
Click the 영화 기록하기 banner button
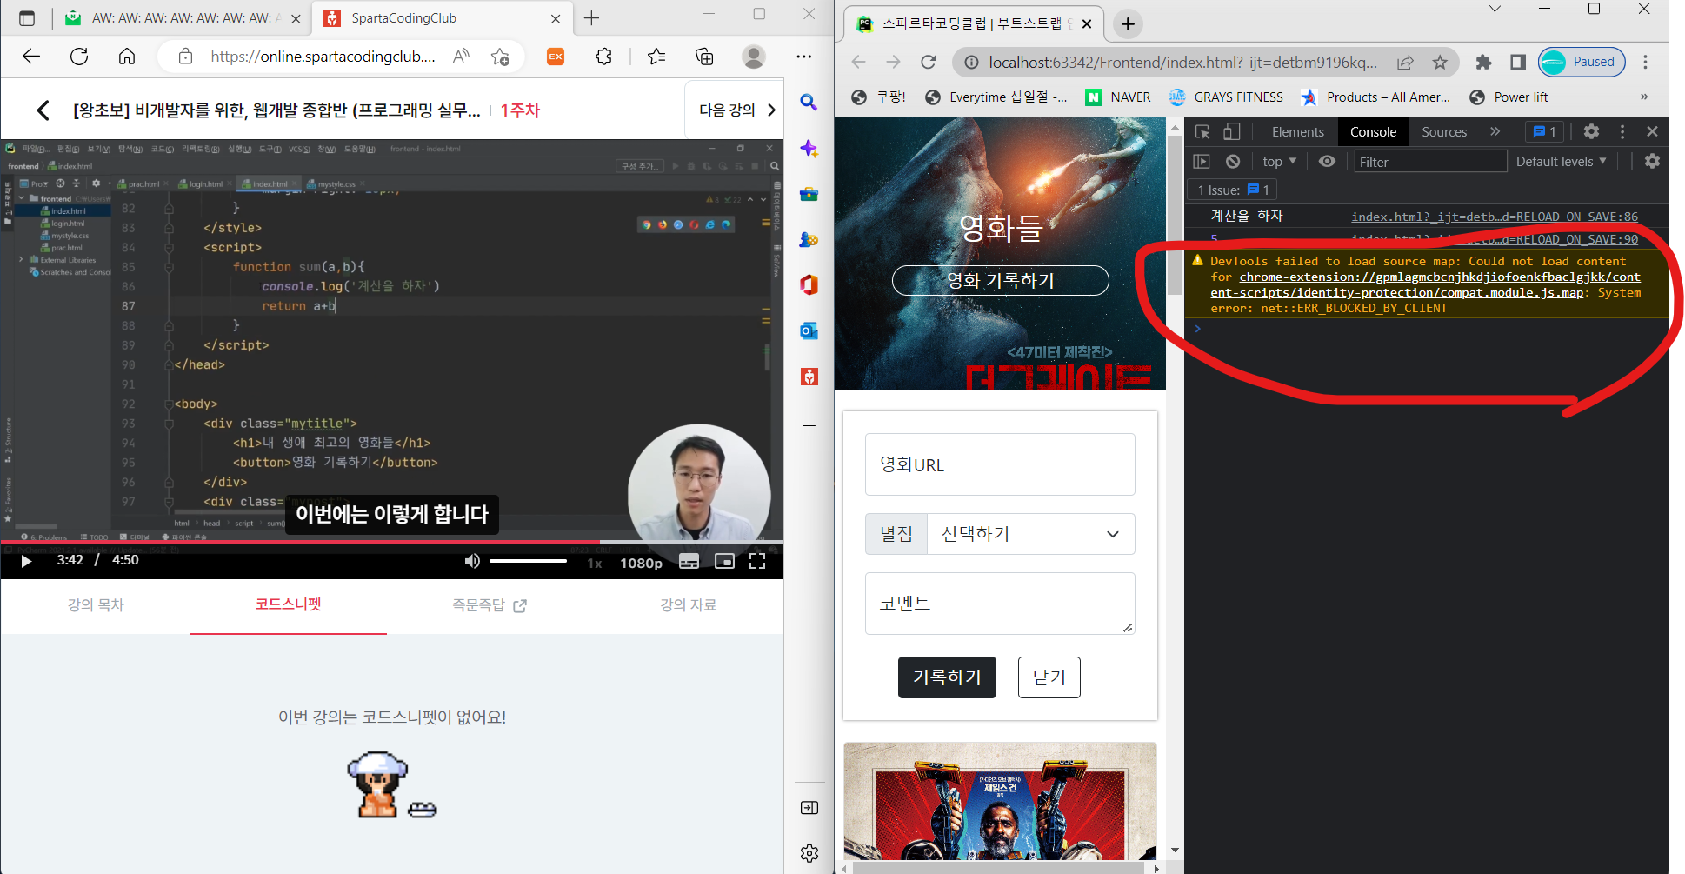[x=1000, y=280]
